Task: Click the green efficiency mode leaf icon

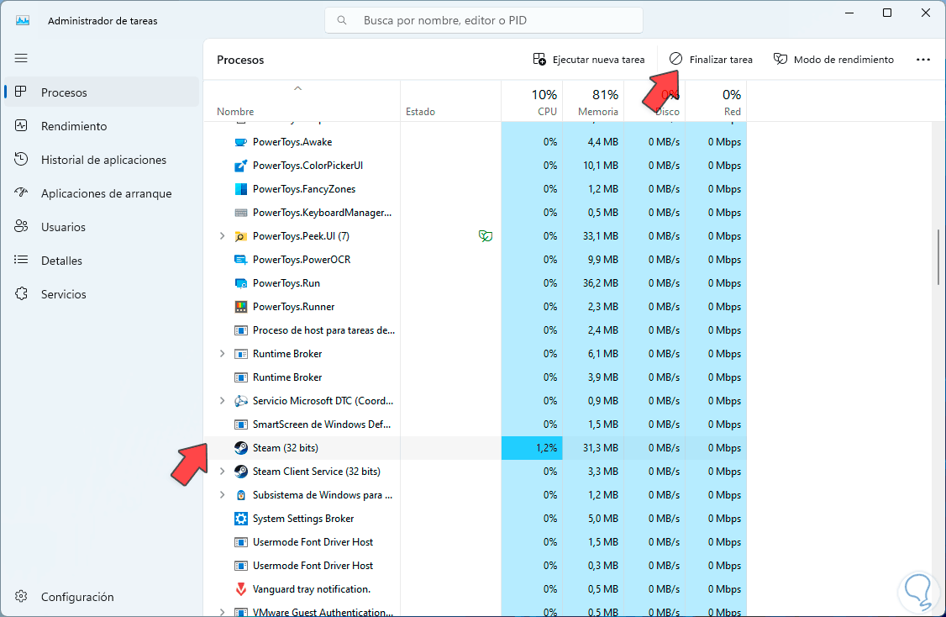Action: click(486, 236)
